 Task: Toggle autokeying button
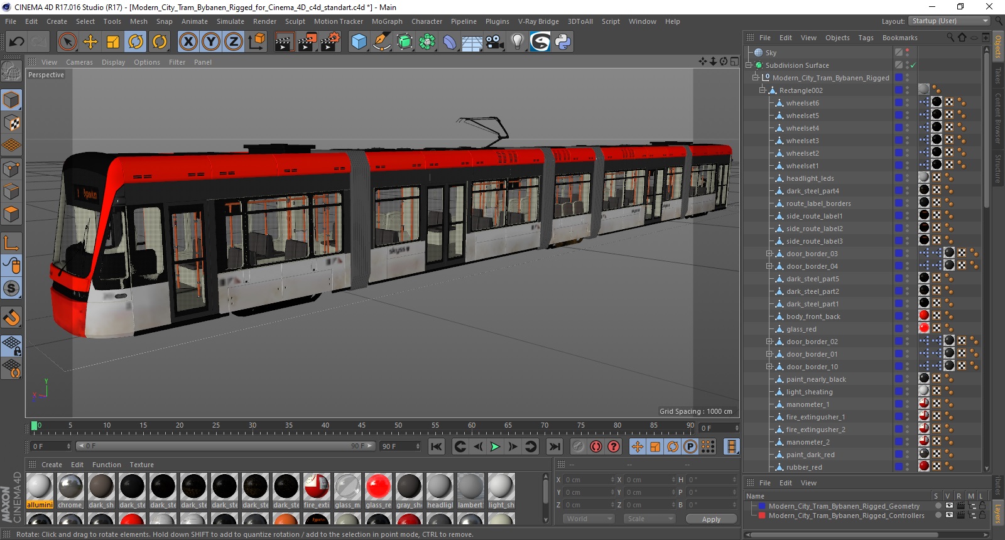pyautogui.click(x=596, y=446)
